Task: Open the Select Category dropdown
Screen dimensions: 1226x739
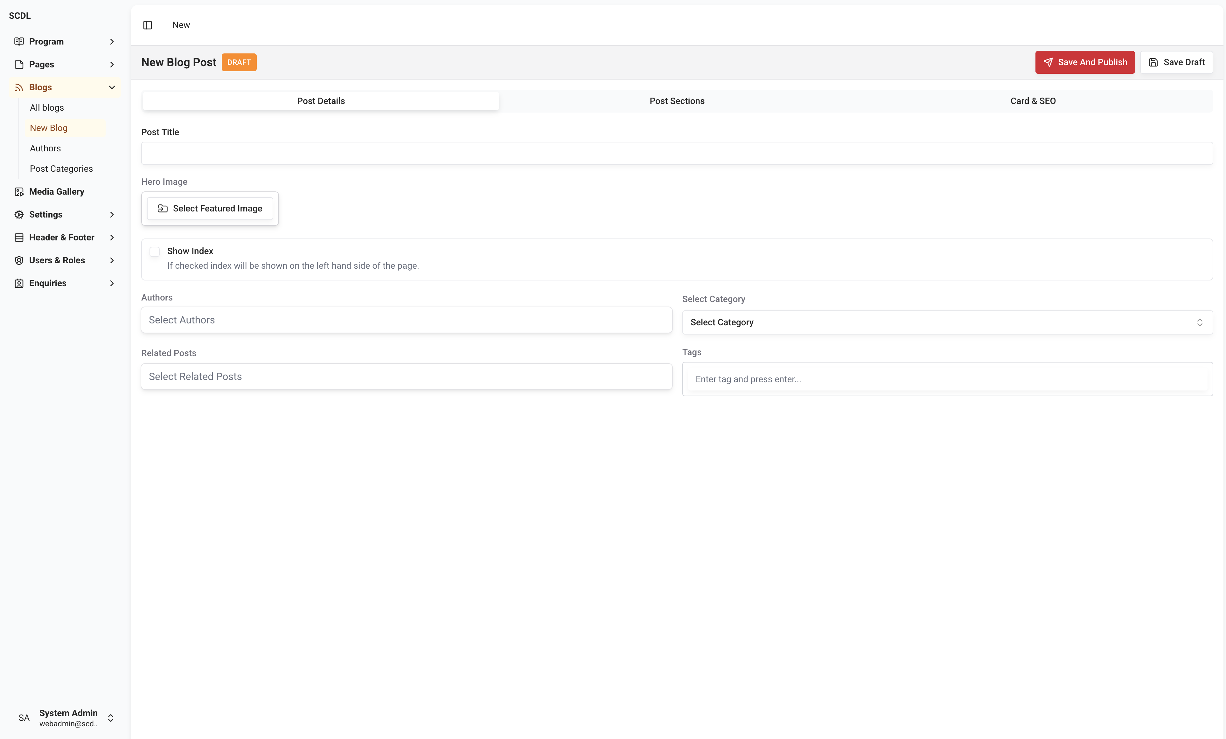Action: (947, 322)
